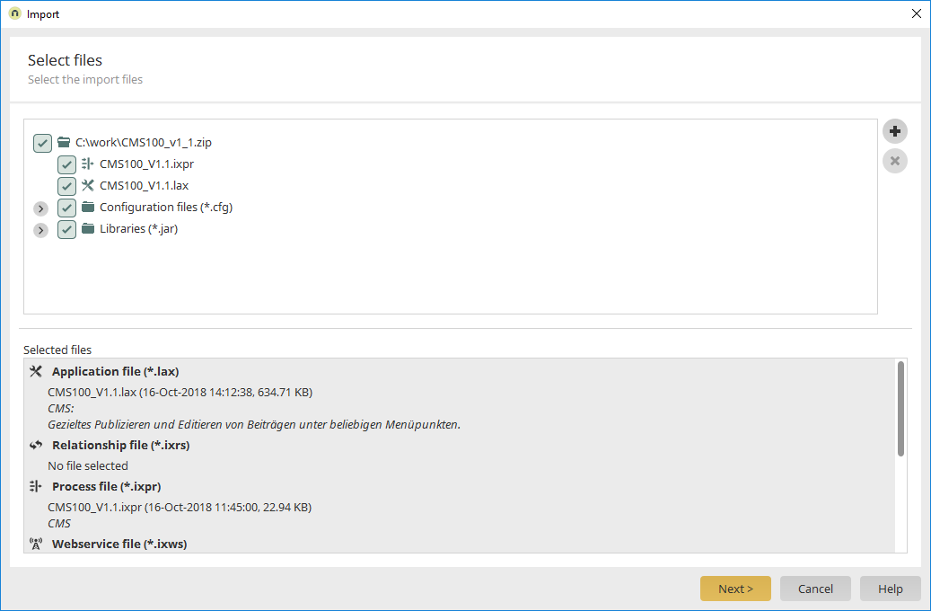Click the Webservice file (*.ixws) heading
The height and width of the screenshot is (611, 931).
119,544
